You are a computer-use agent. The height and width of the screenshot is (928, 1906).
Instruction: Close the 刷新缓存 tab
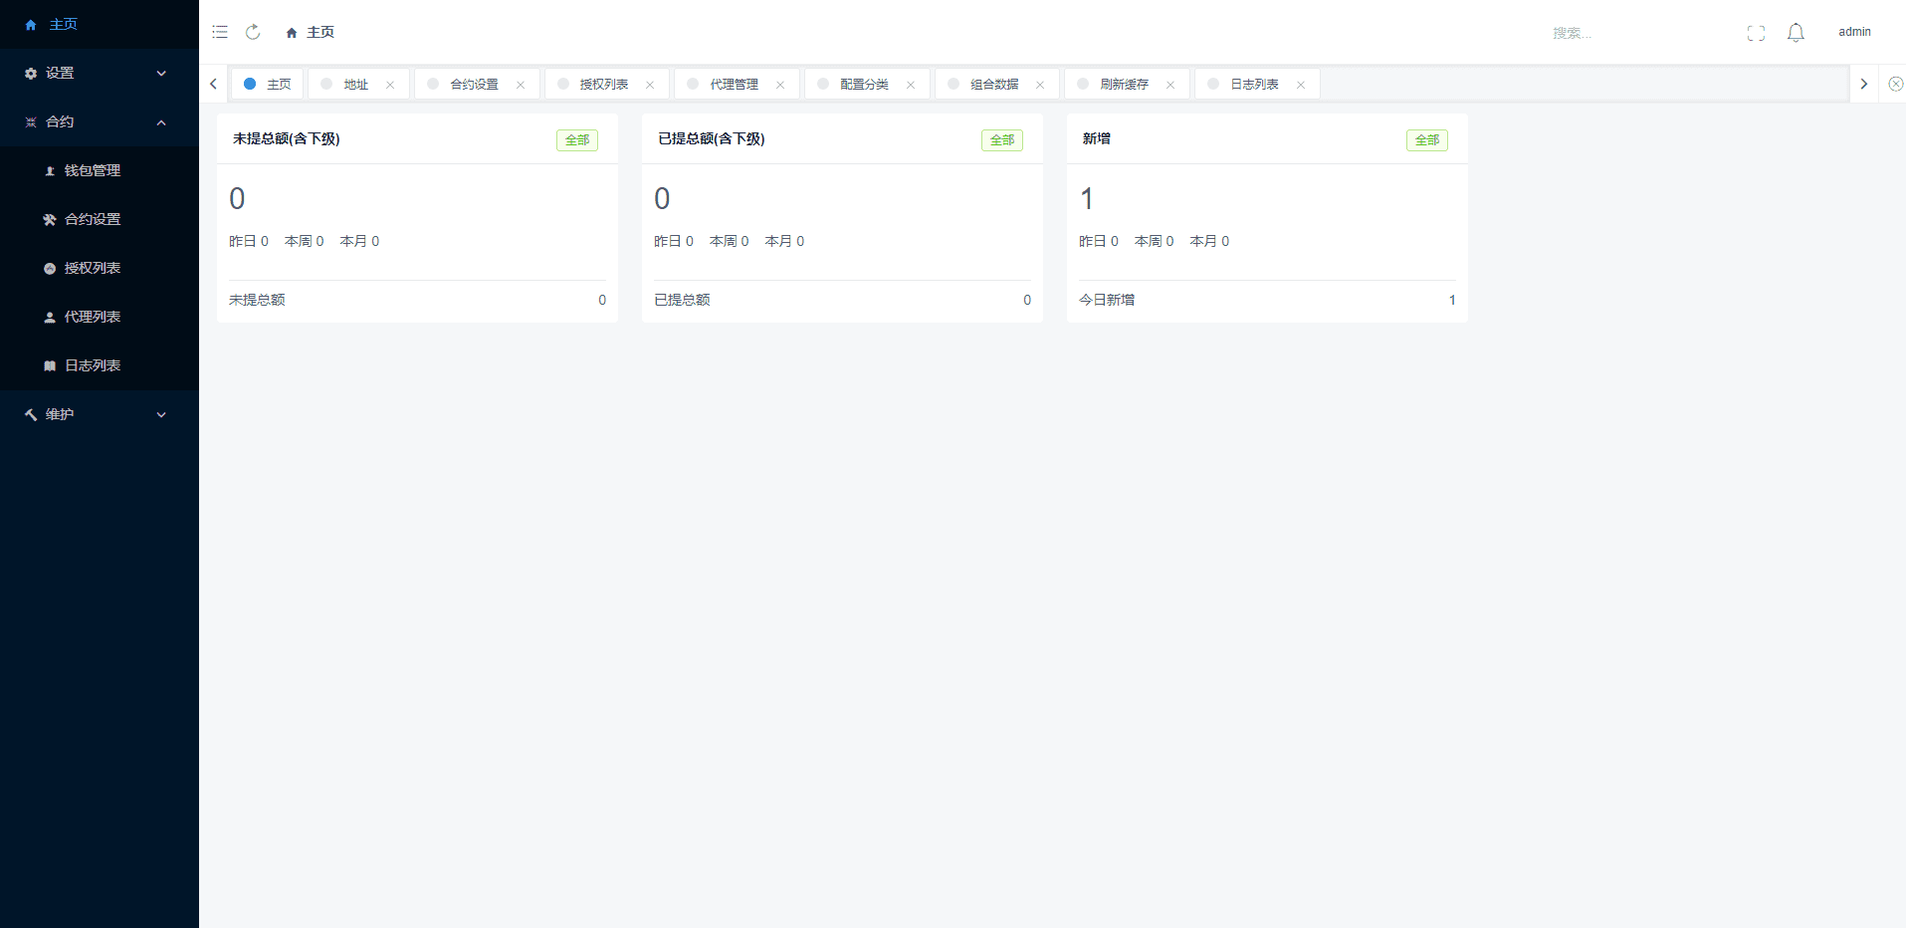pyautogui.click(x=1170, y=85)
